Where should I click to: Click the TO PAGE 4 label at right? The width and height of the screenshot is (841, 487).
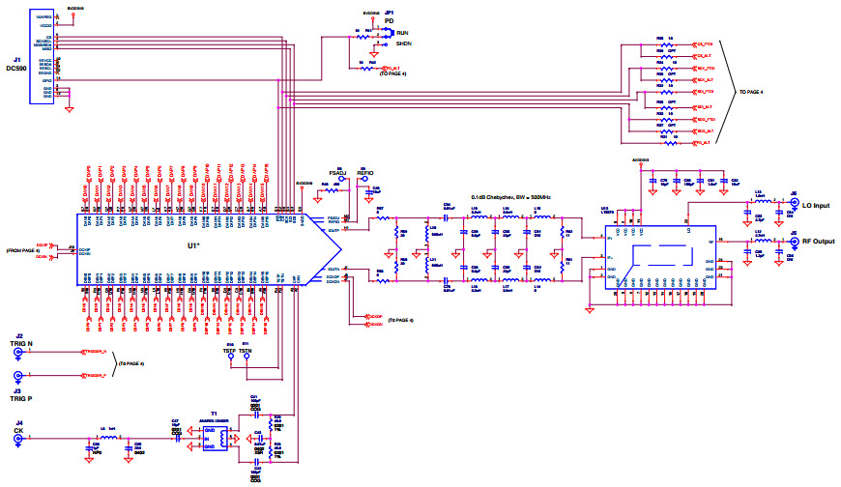[751, 92]
